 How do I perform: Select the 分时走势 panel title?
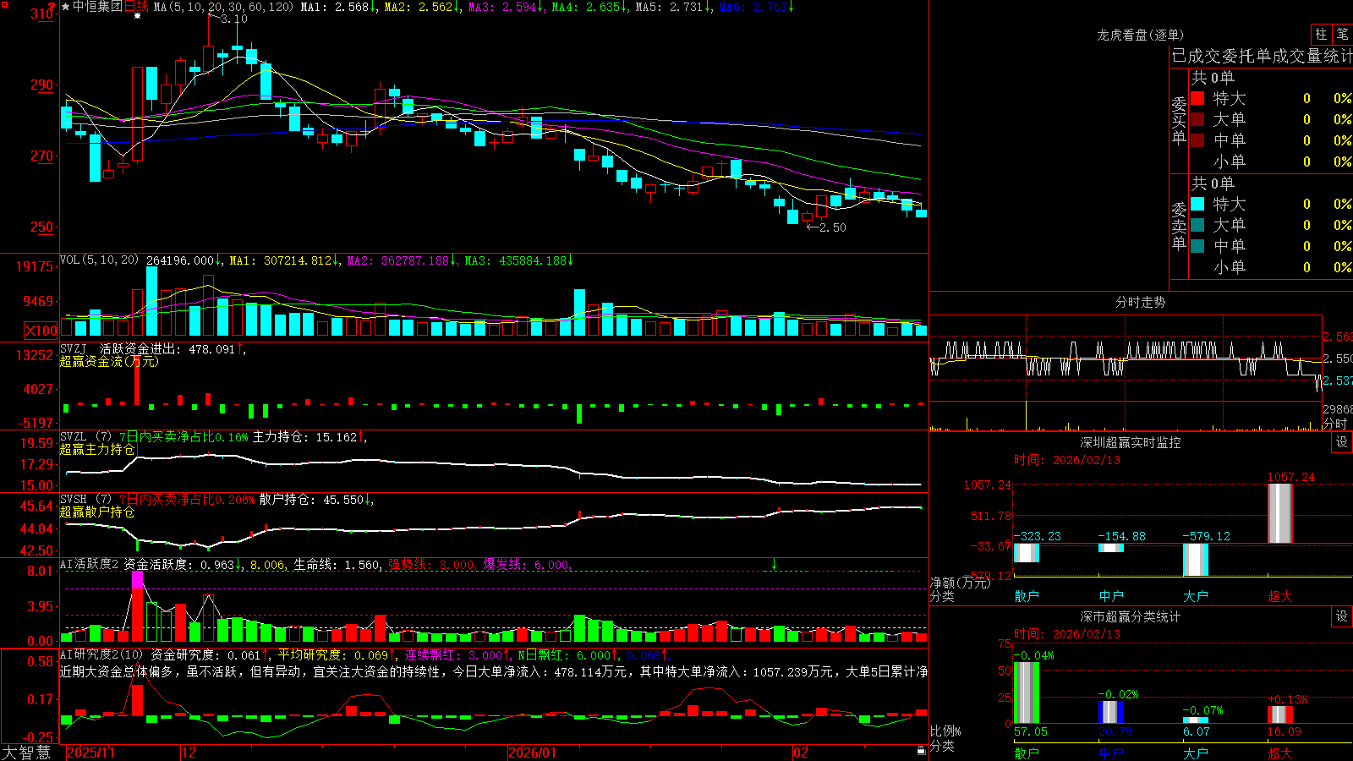click(x=1140, y=302)
